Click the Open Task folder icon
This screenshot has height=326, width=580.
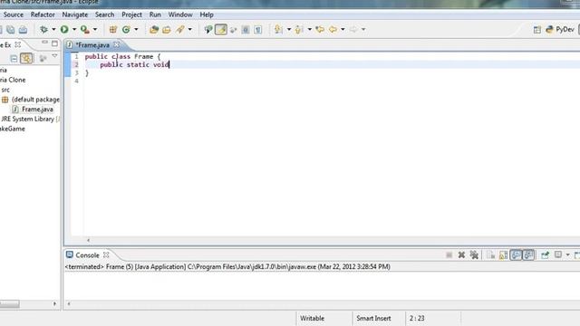click(x=167, y=29)
